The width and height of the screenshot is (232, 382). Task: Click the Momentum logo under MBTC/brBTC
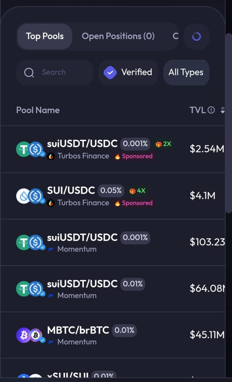(51, 342)
